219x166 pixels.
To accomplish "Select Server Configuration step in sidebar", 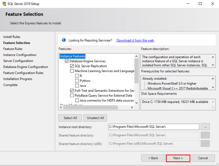I will pyautogui.click(x=18, y=61).
